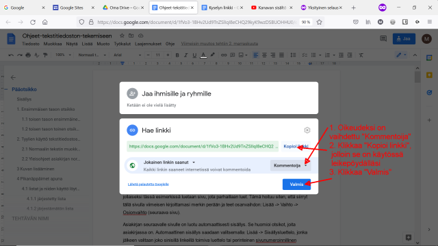Open the text color picker
Image resolution: width=438 pixels, height=246 pixels.
point(203,55)
